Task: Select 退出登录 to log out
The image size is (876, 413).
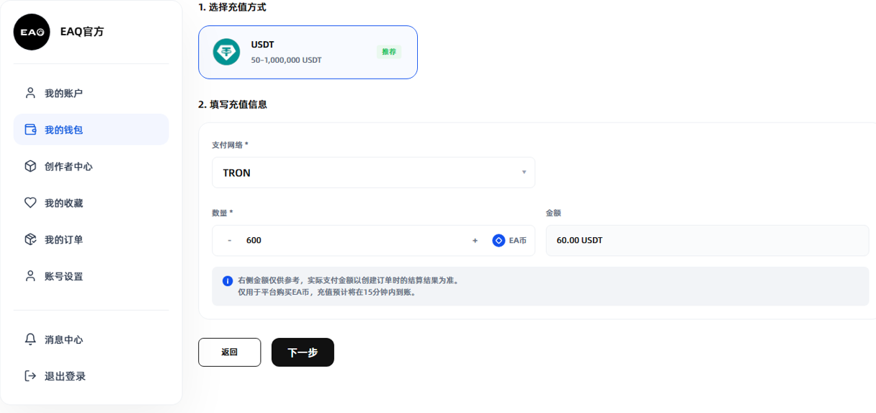Action: coord(91,376)
